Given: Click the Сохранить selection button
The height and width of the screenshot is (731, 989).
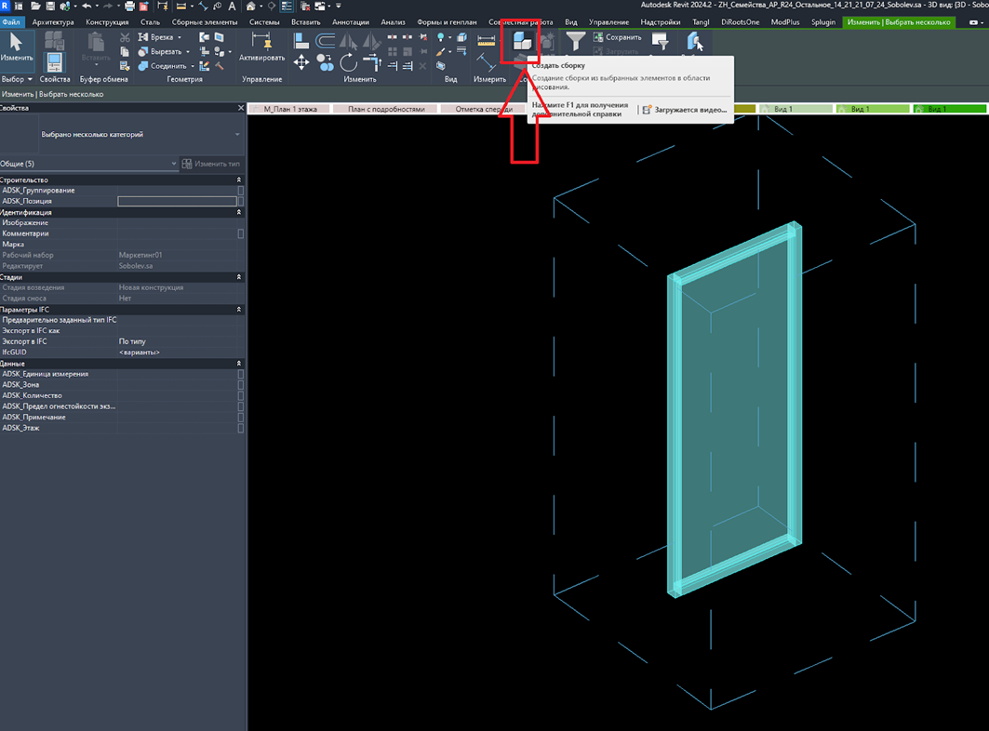Looking at the screenshot, I should (618, 37).
